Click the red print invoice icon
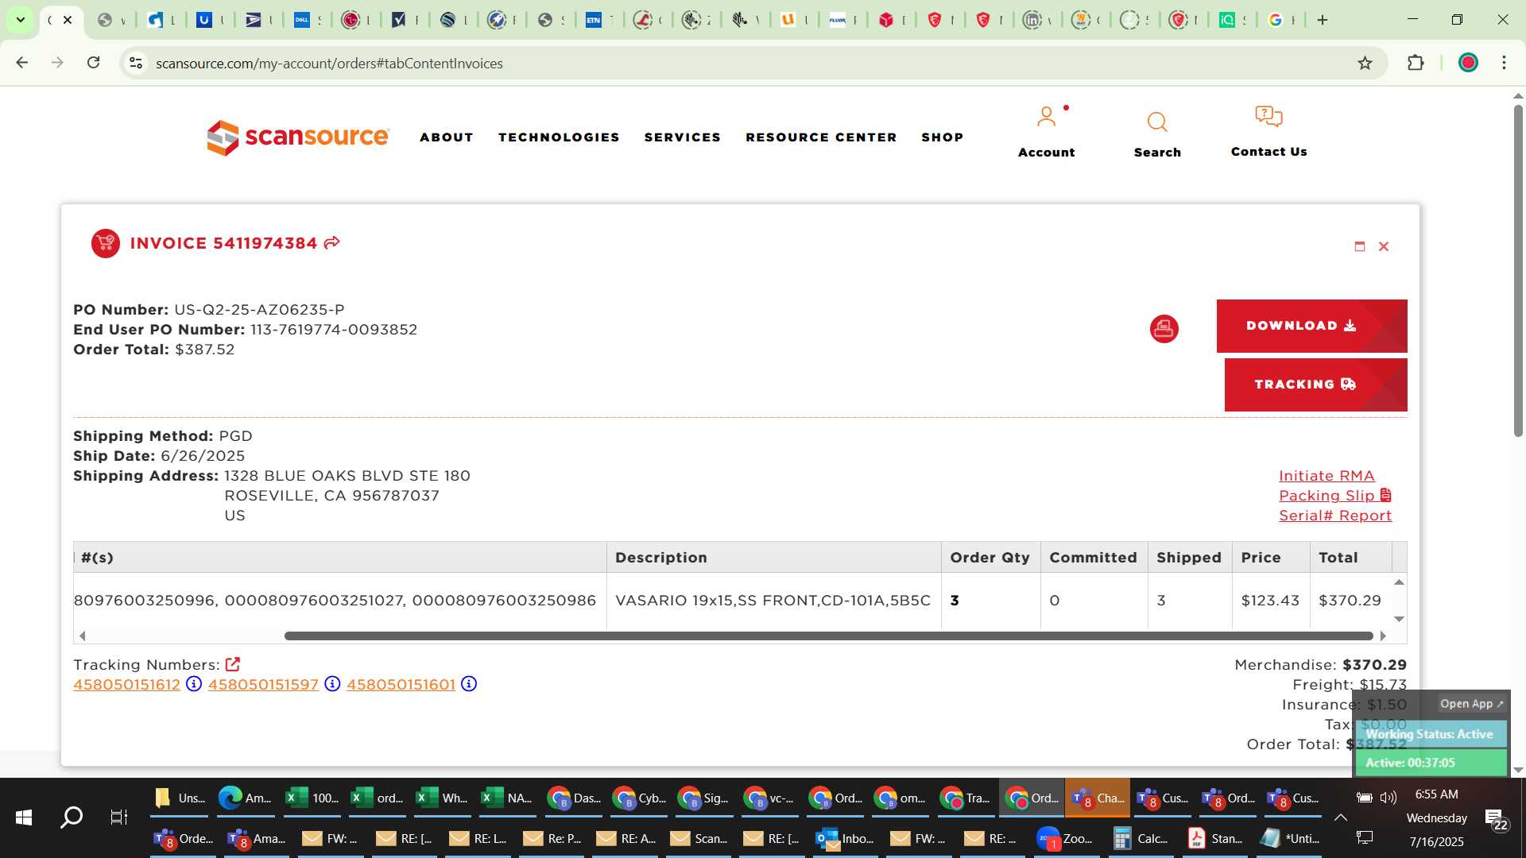This screenshot has height=858, width=1526. [x=1164, y=329]
